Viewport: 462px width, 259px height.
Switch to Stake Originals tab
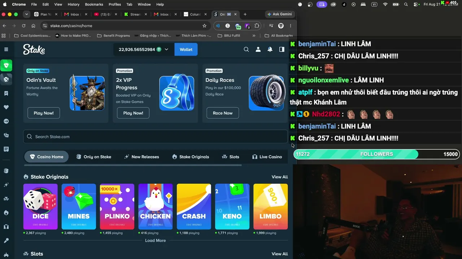point(191,157)
